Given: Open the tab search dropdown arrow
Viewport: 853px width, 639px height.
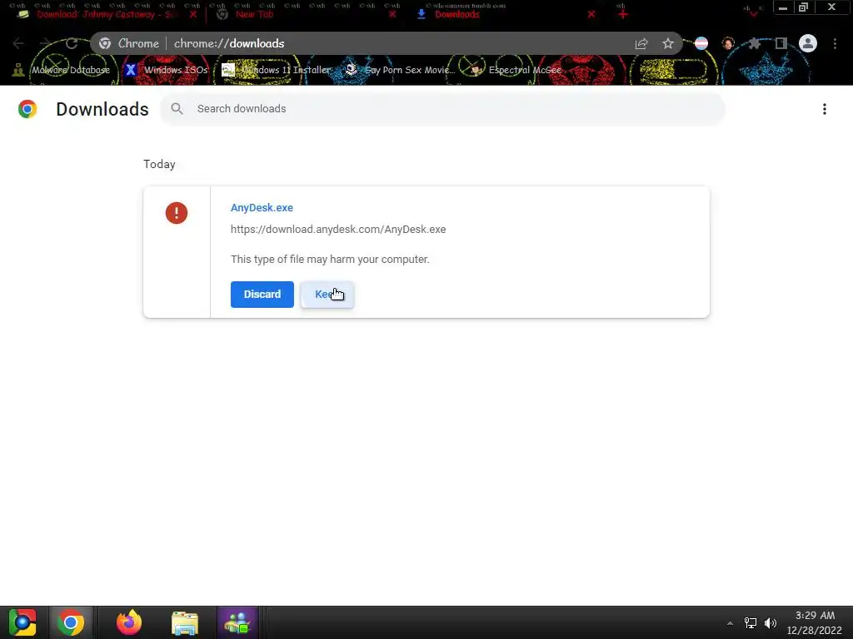Looking at the screenshot, I should 753,13.
